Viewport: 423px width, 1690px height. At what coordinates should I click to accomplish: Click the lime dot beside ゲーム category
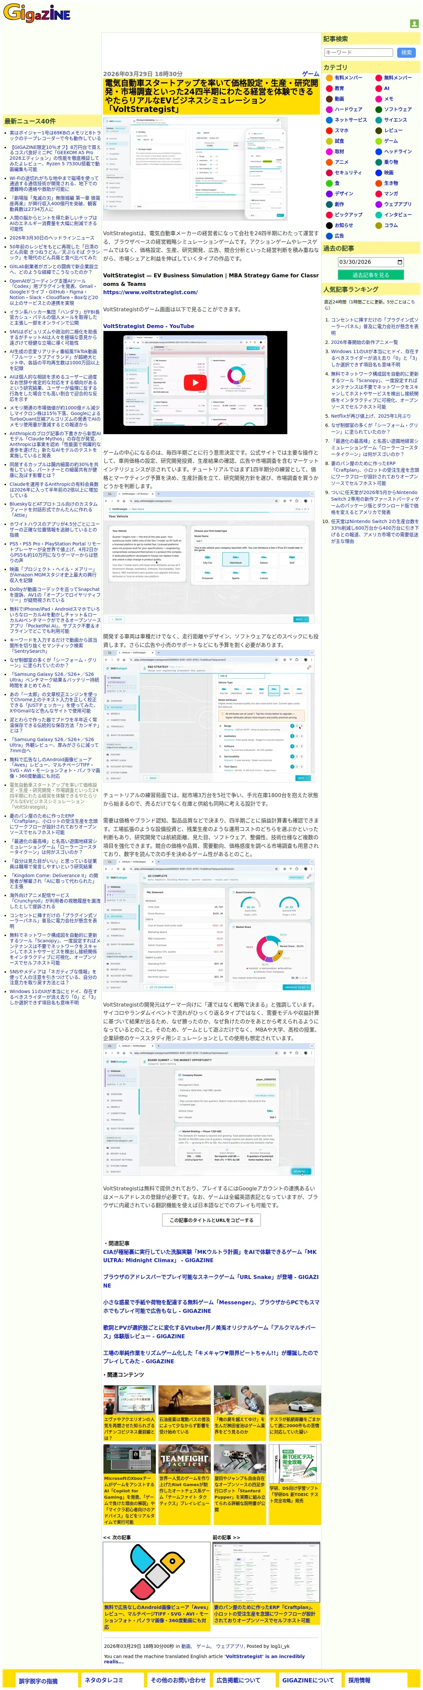click(379, 141)
